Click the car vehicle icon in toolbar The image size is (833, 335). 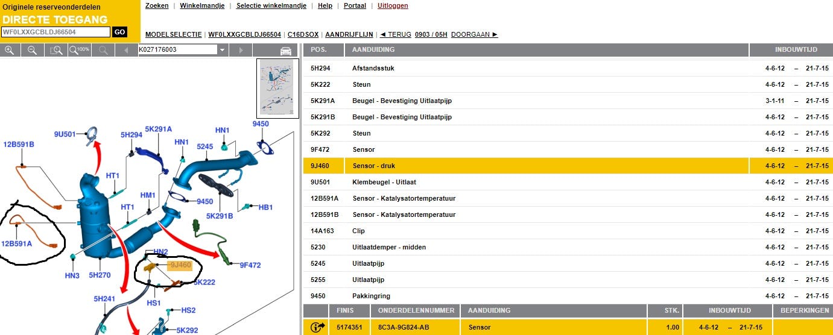coord(286,51)
